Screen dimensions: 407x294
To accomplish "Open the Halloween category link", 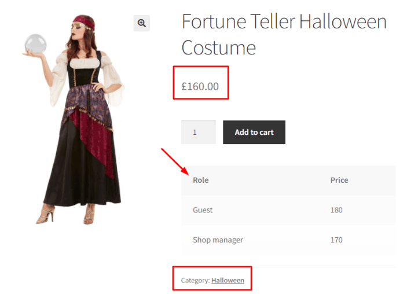I will tap(228, 281).
